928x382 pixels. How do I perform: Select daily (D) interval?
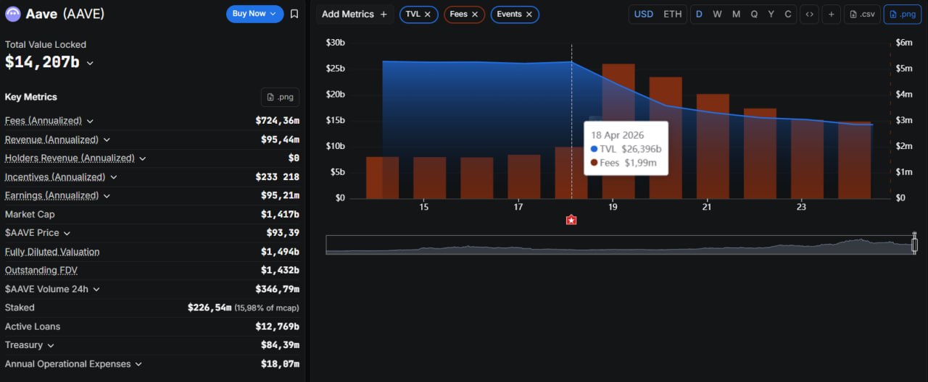point(700,14)
